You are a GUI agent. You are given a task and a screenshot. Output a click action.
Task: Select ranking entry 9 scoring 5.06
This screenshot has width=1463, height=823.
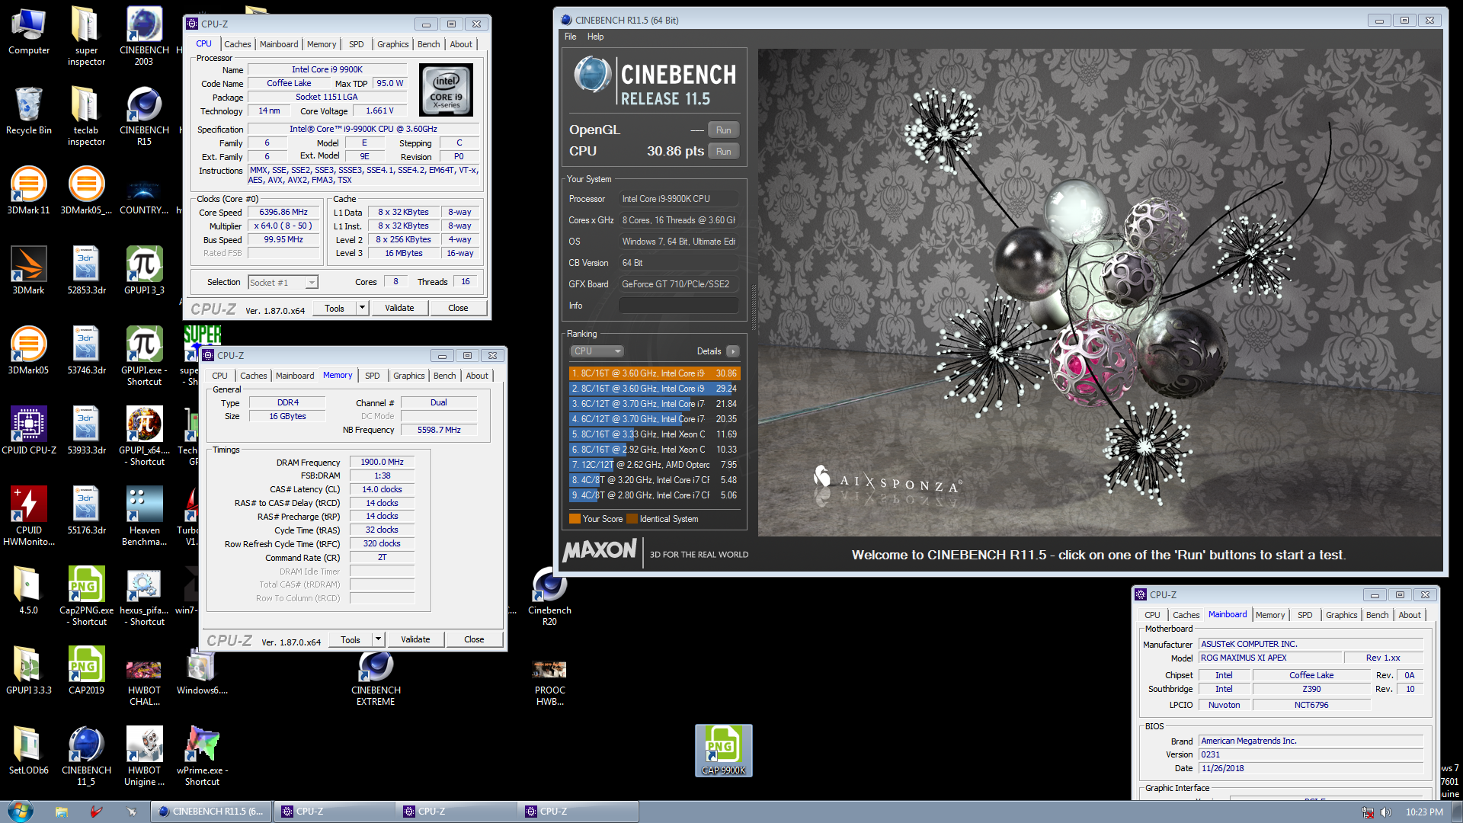click(654, 495)
